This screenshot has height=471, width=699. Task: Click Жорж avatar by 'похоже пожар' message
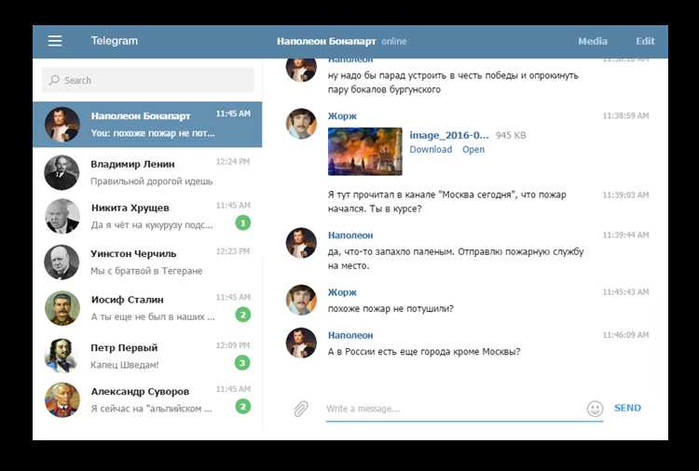[301, 300]
